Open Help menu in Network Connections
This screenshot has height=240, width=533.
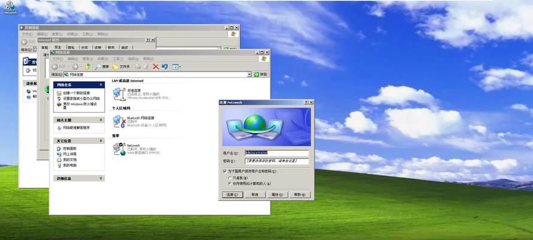click(149, 59)
